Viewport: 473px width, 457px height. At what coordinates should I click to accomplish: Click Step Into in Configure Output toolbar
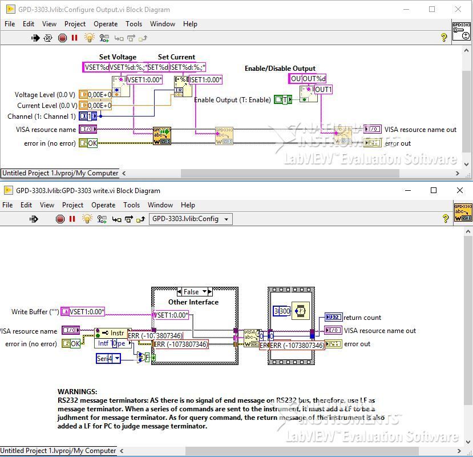(119, 38)
